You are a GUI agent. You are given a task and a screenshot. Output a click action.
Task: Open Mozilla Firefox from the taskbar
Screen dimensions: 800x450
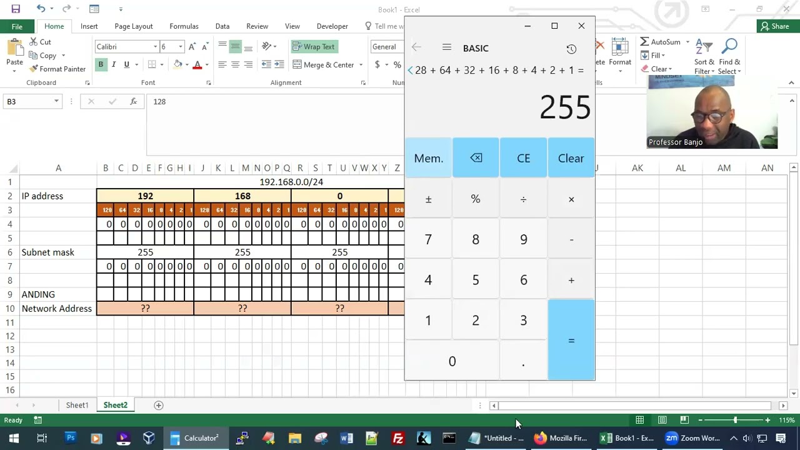[x=561, y=438]
